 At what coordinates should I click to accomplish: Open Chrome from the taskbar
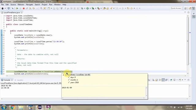pos(13,107)
